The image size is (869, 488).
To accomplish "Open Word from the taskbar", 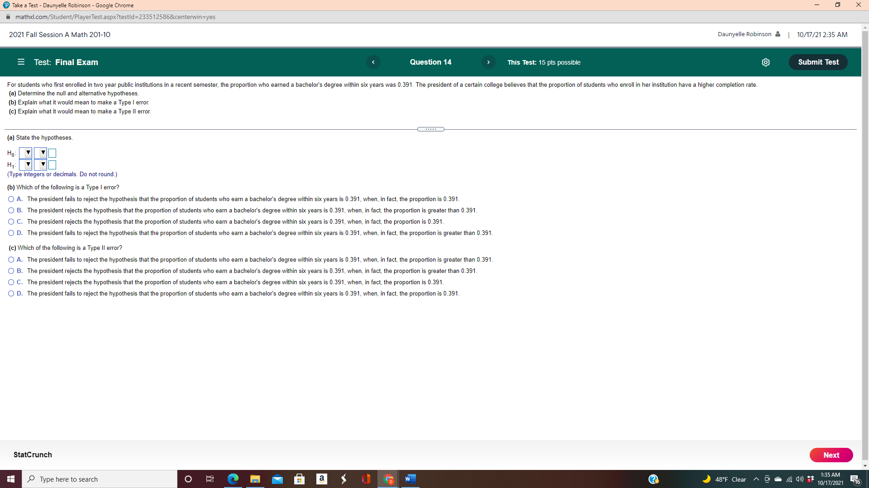I will point(410,479).
